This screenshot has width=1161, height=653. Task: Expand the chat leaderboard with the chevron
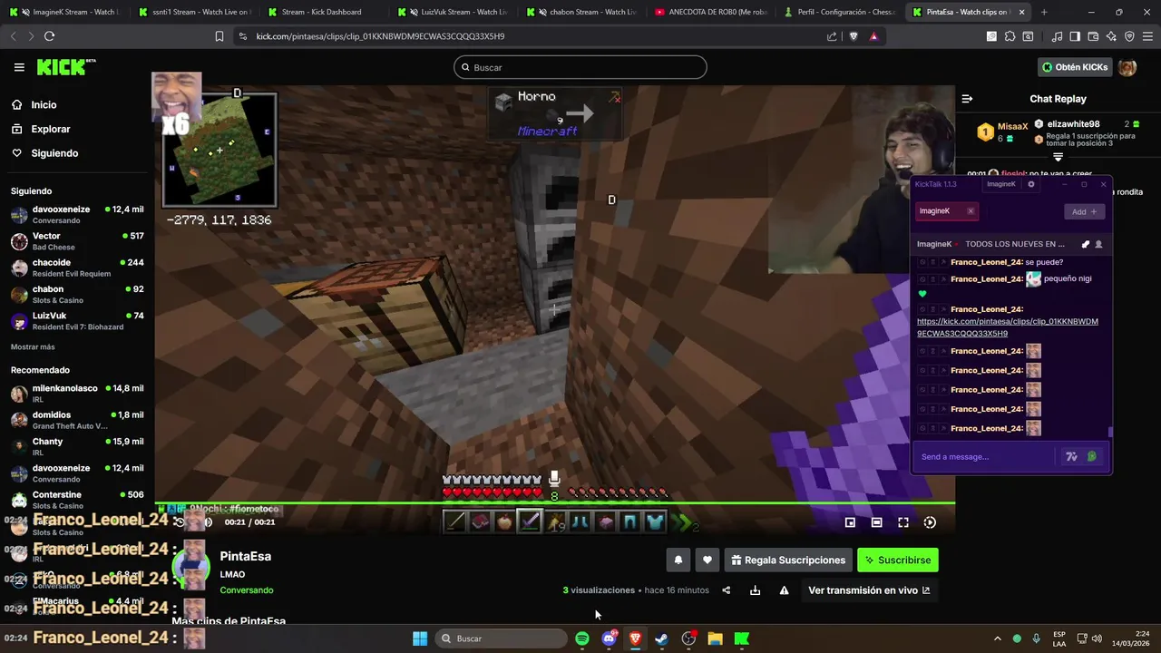[1058, 157]
